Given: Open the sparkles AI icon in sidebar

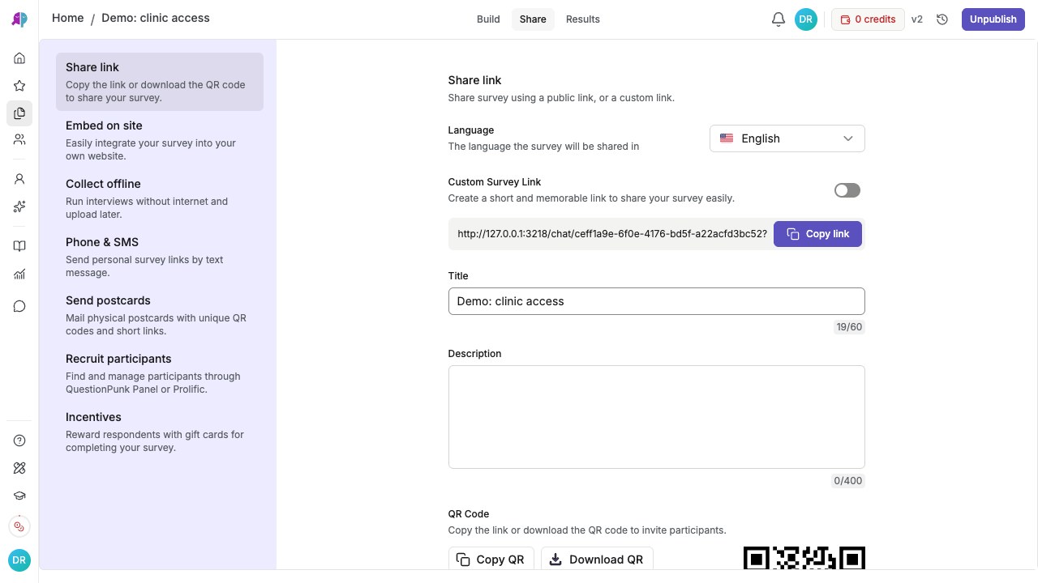Looking at the screenshot, I should (x=19, y=206).
